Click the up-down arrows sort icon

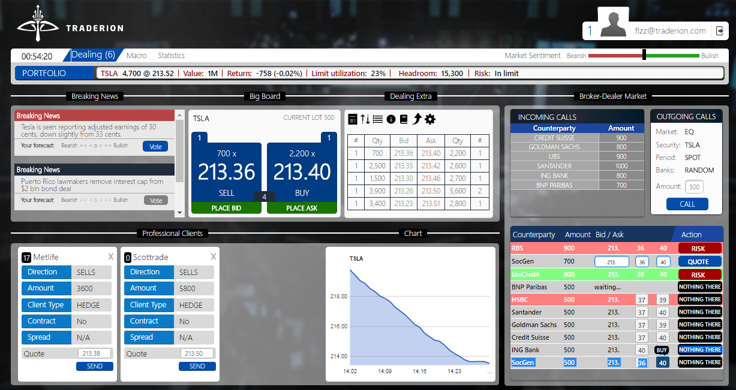(x=365, y=119)
